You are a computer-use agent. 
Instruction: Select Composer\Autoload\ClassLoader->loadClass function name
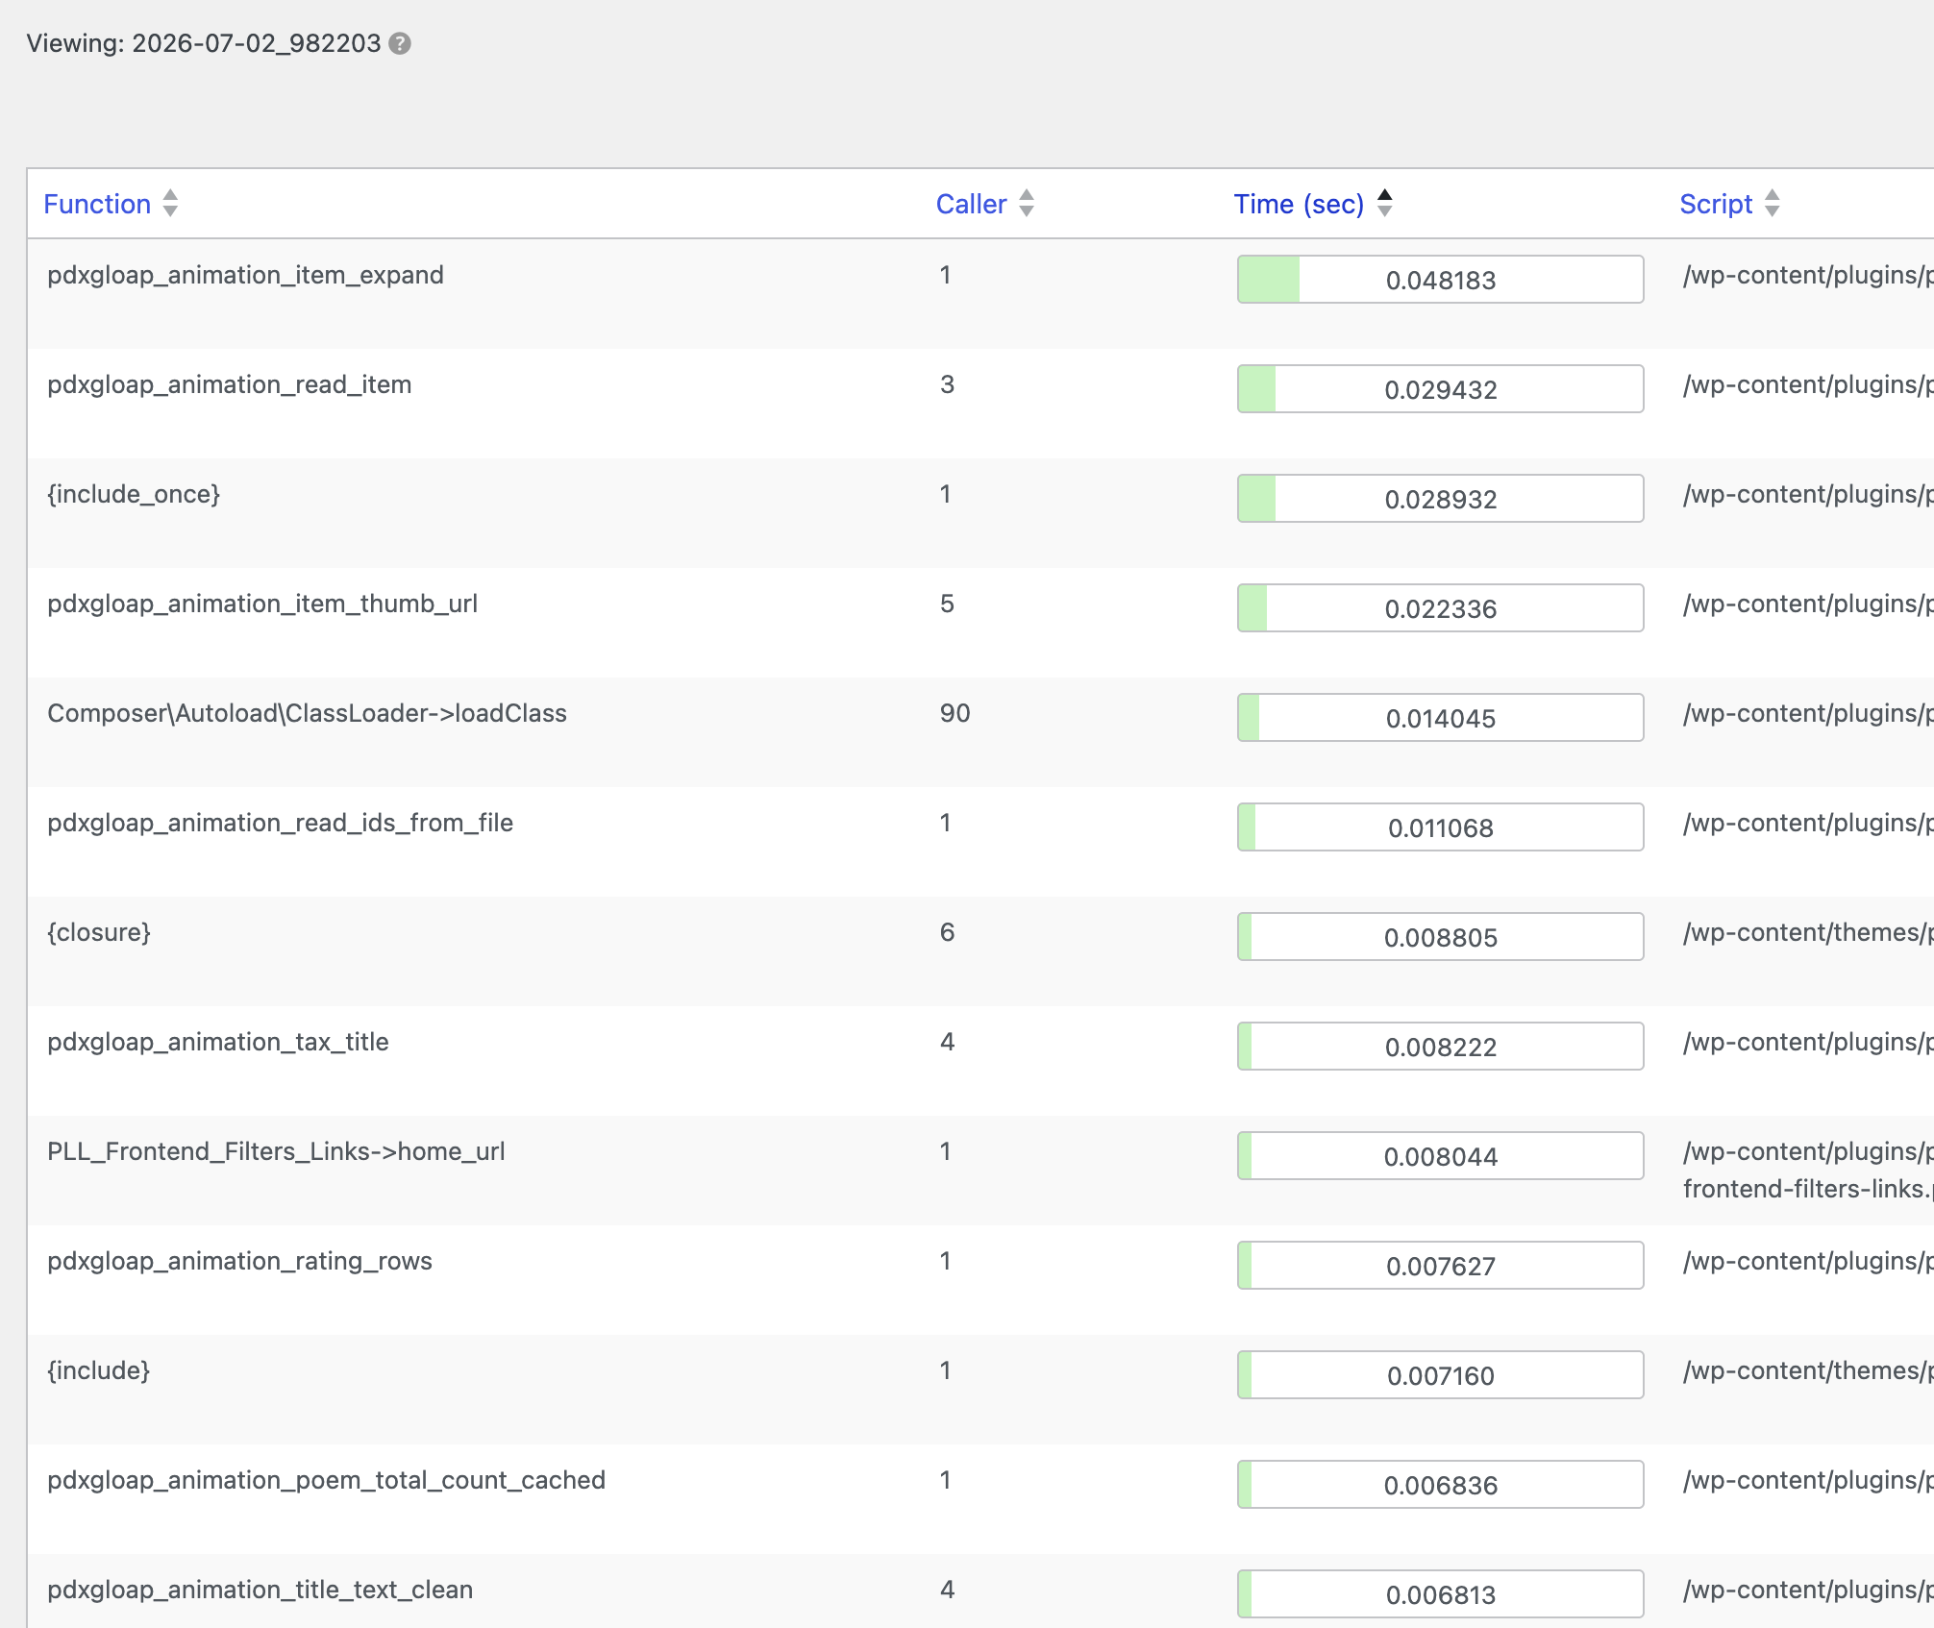coord(307,713)
